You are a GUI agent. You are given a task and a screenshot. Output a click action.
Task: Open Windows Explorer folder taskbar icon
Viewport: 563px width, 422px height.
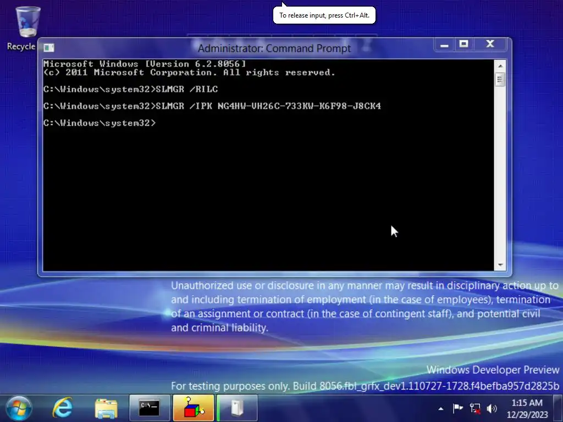point(106,408)
